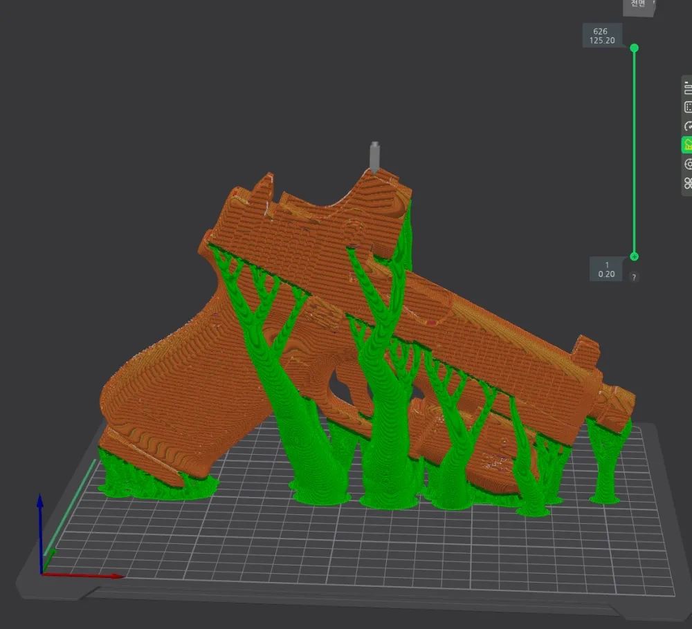Click the question mark help button
Image resolution: width=692 pixels, height=629 pixels.
pos(634,278)
